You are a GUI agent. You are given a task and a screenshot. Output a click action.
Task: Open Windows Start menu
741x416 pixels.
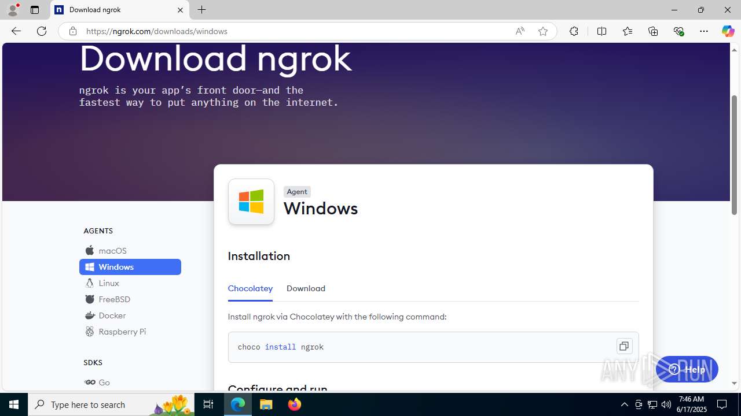[x=14, y=404]
